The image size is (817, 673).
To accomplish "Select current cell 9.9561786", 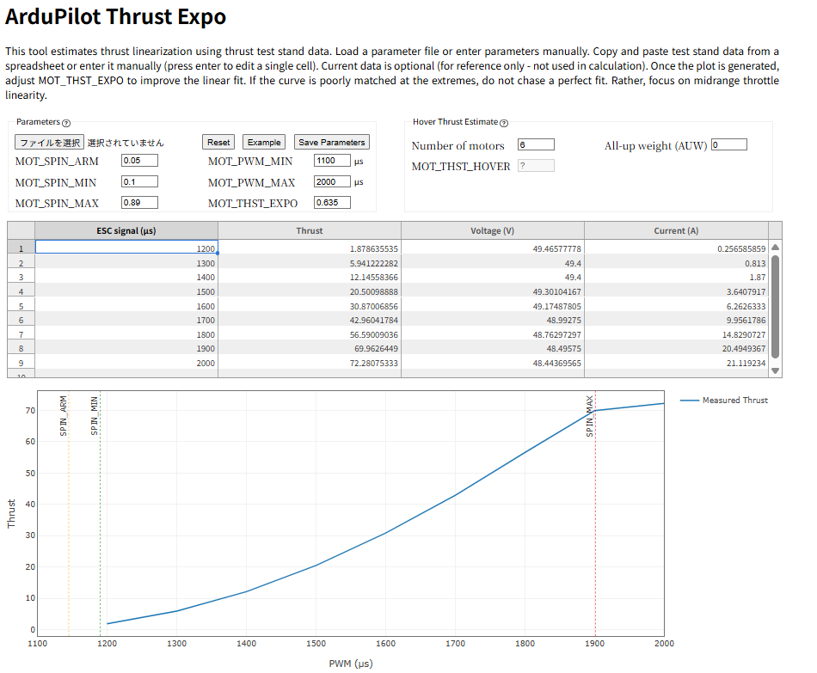I will (x=676, y=320).
